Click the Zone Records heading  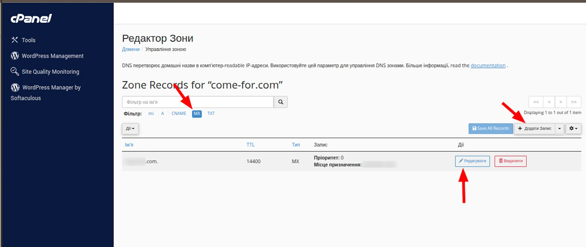202,85
